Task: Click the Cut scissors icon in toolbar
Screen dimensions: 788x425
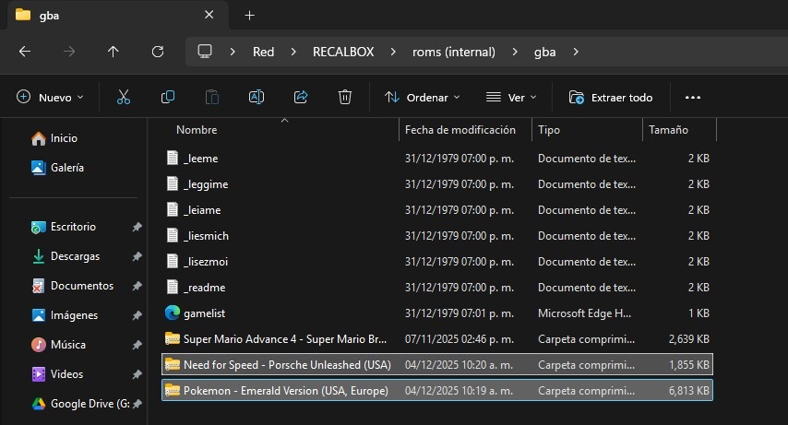Action: [x=123, y=97]
